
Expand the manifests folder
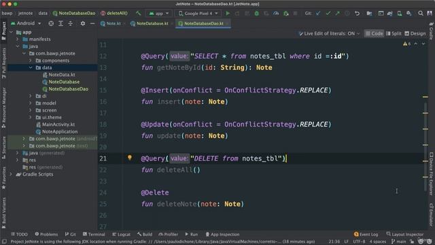pos(18,39)
